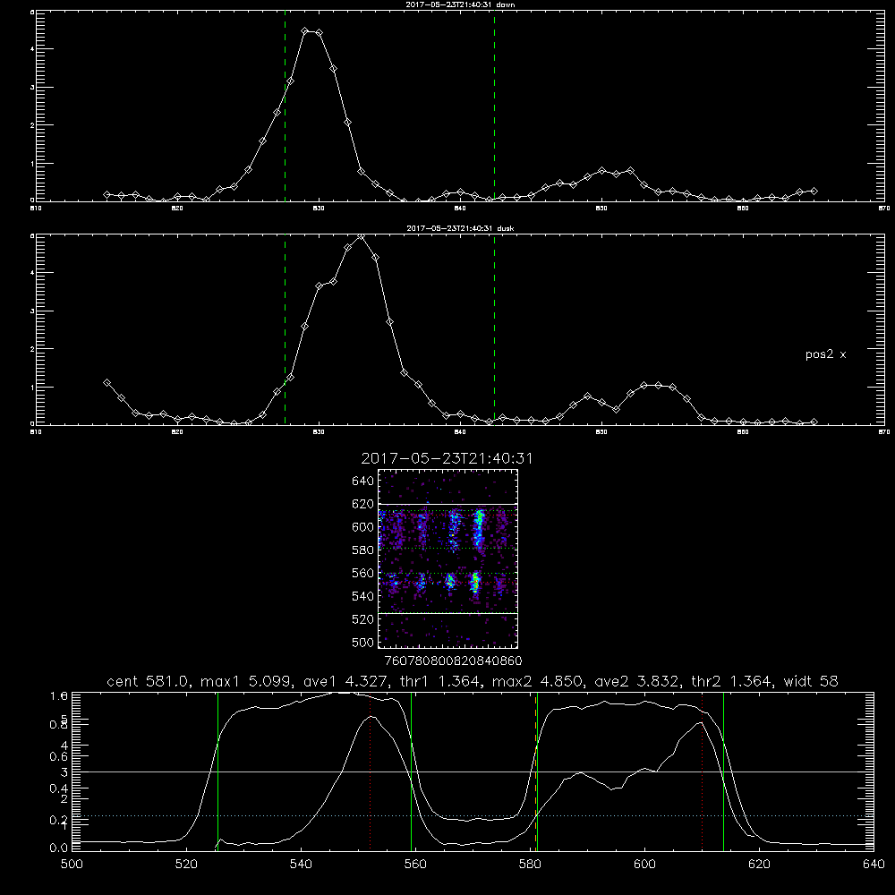Click the 520 label on bottom plot x-axis
Viewport: 895px width, 895px height.
(186, 865)
